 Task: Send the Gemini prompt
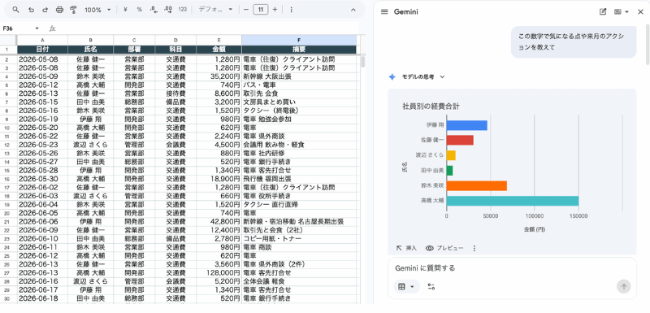coord(623,286)
